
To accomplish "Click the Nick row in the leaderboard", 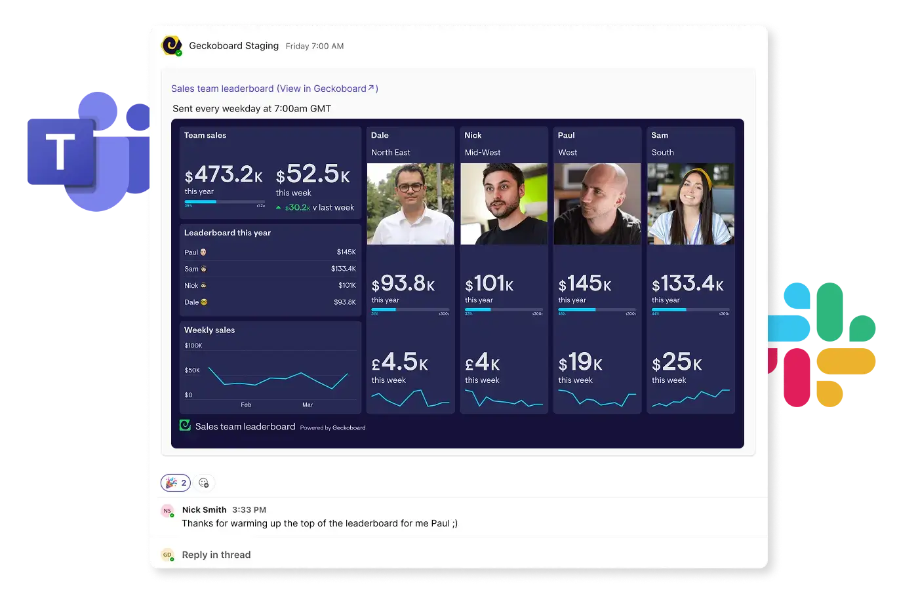I will pyautogui.click(x=270, y=285).
